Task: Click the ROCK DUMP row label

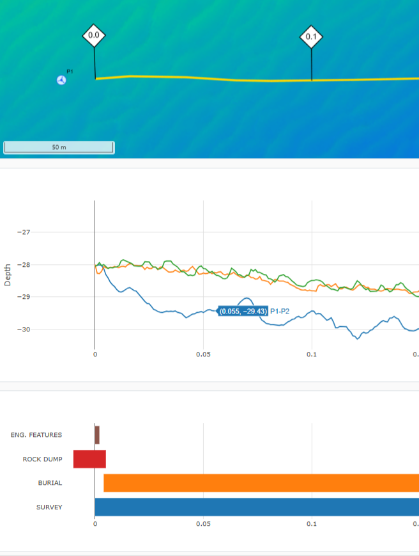Action: click(42, 459)
